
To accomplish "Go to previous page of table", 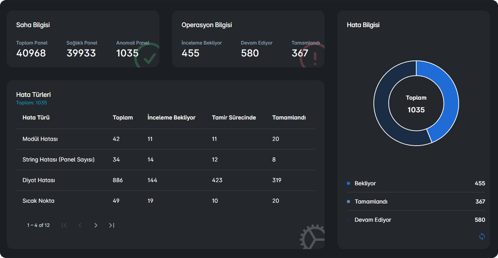I will tap(80, 225).
